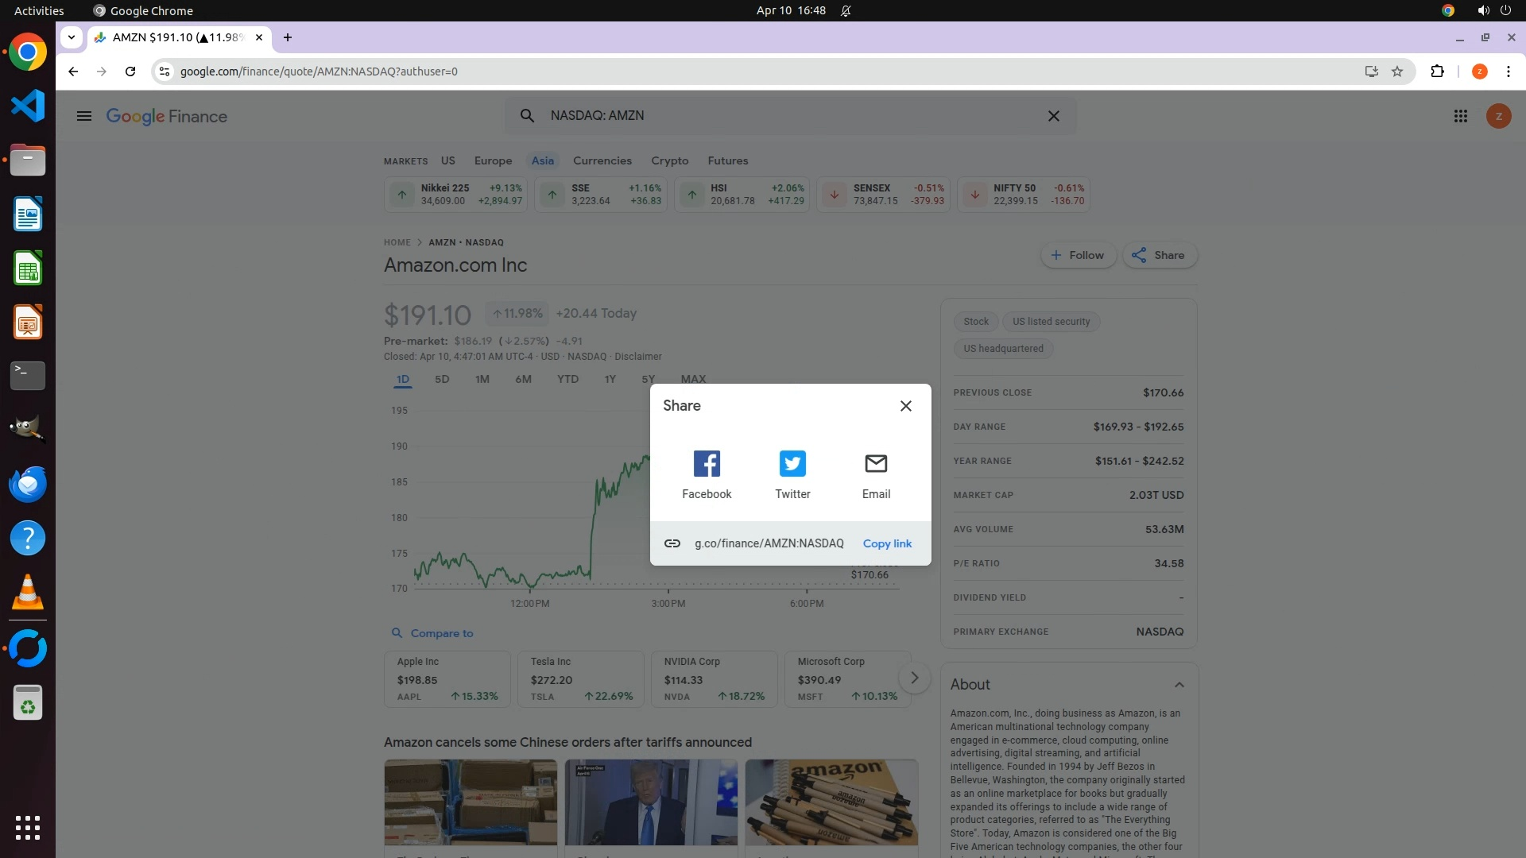Switch to Crypto markets tab
The height and width of the screenshot is (858, 1526).
pos(669,161)
